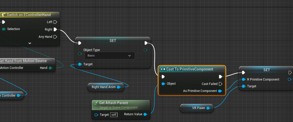Select the Get Attach Parent node title
293x122 pixels.
coord(113,103)
